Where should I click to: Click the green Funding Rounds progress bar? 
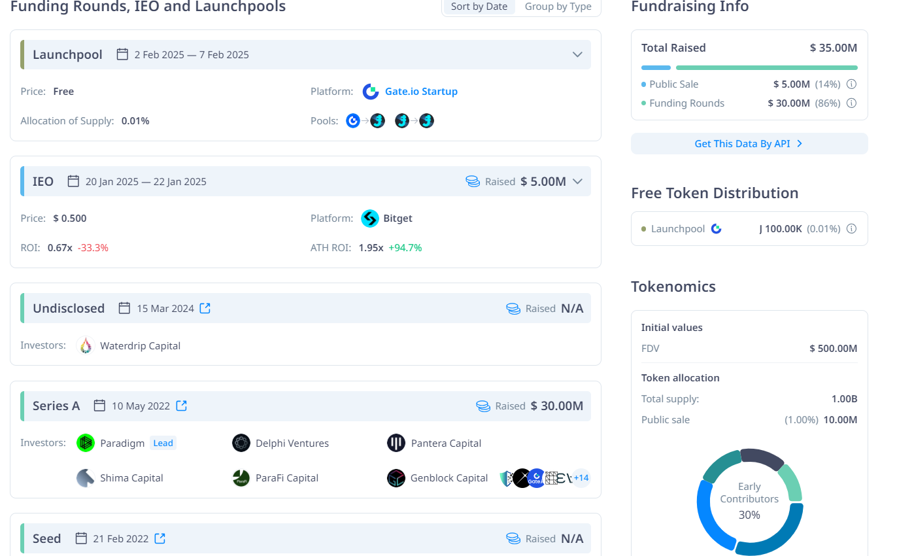(x=766, y=67)
